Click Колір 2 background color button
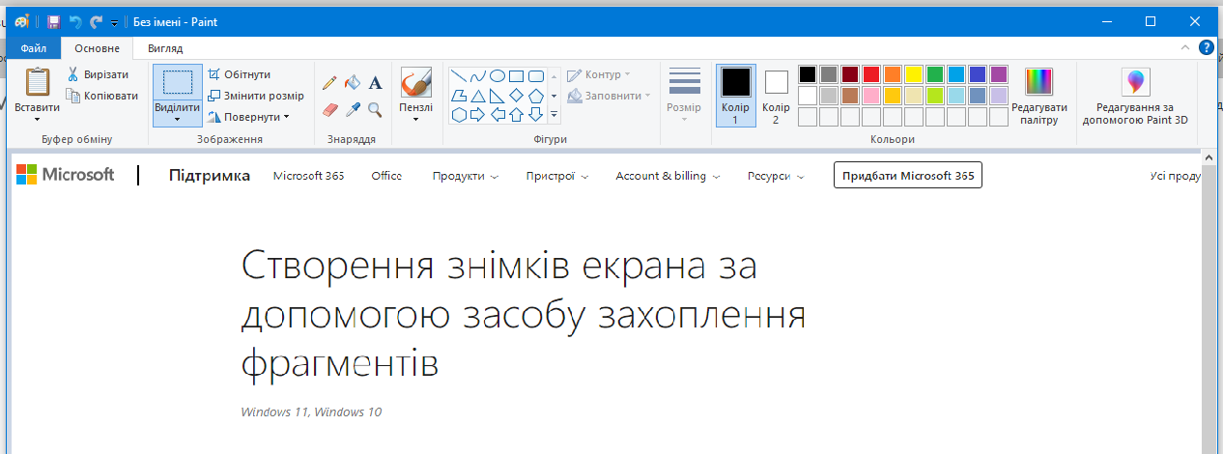This screenshot has width=1223, height=454. 776,95
